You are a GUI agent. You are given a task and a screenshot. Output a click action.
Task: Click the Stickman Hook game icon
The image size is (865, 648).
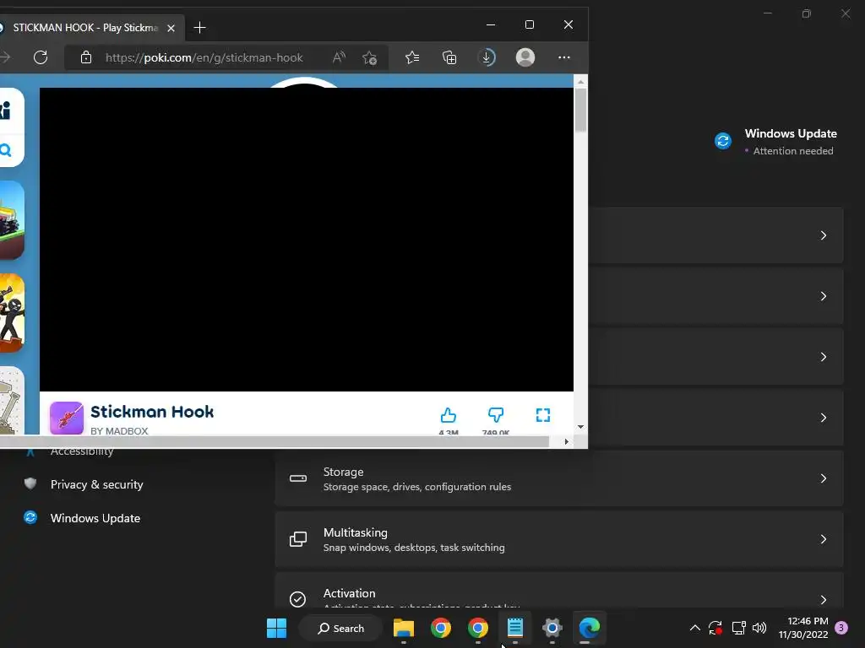point(66,418)
